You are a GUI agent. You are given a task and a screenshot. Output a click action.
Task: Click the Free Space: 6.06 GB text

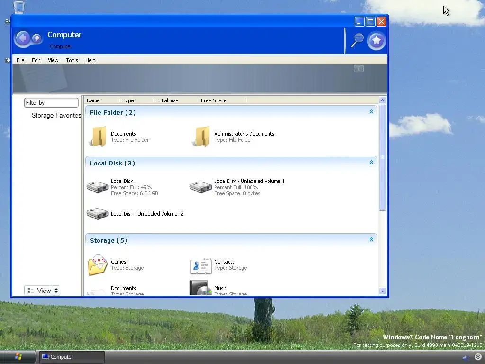tap(134, 193)
